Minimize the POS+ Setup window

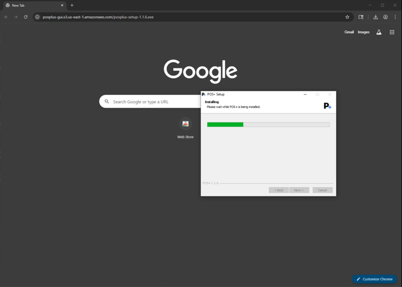[x=305, y=94]
